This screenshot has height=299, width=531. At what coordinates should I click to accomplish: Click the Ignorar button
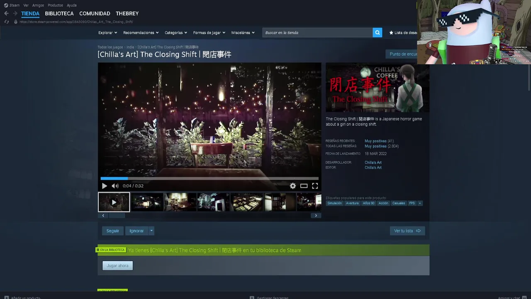coord(136,231)
